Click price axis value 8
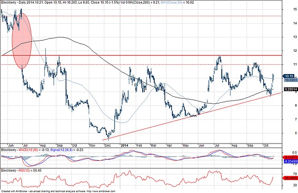298x193 pixels. [x=296, y=106]
